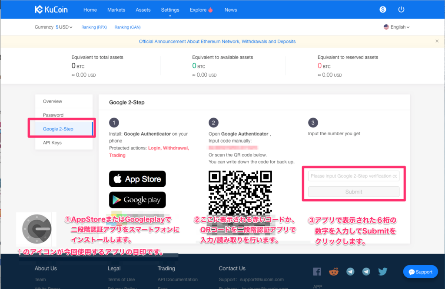Click the App Store download button

[137, 179]
